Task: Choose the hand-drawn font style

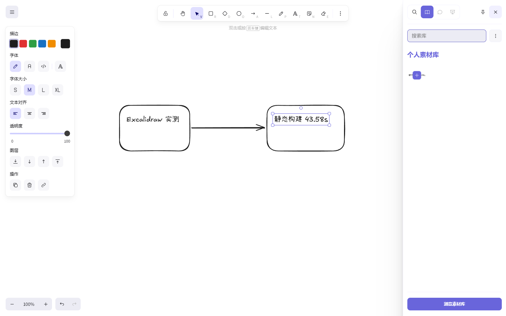Action: (x=15, y=66)
